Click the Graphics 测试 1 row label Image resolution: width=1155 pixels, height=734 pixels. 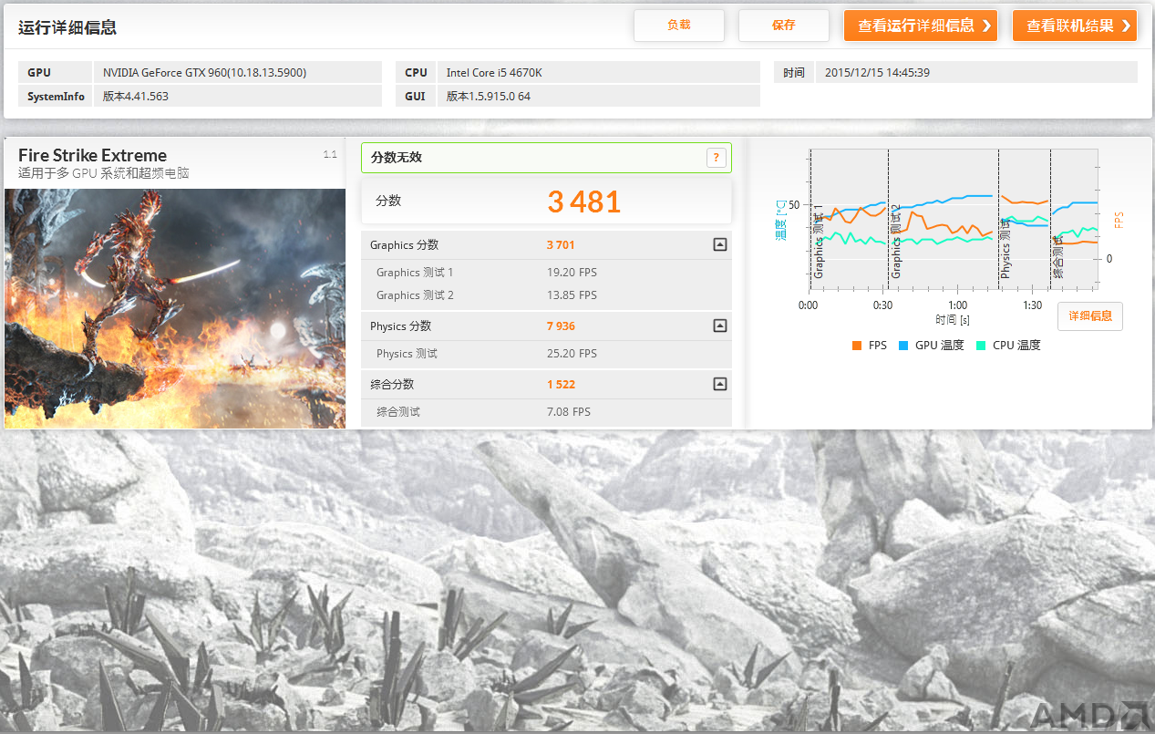pos(415,272)
